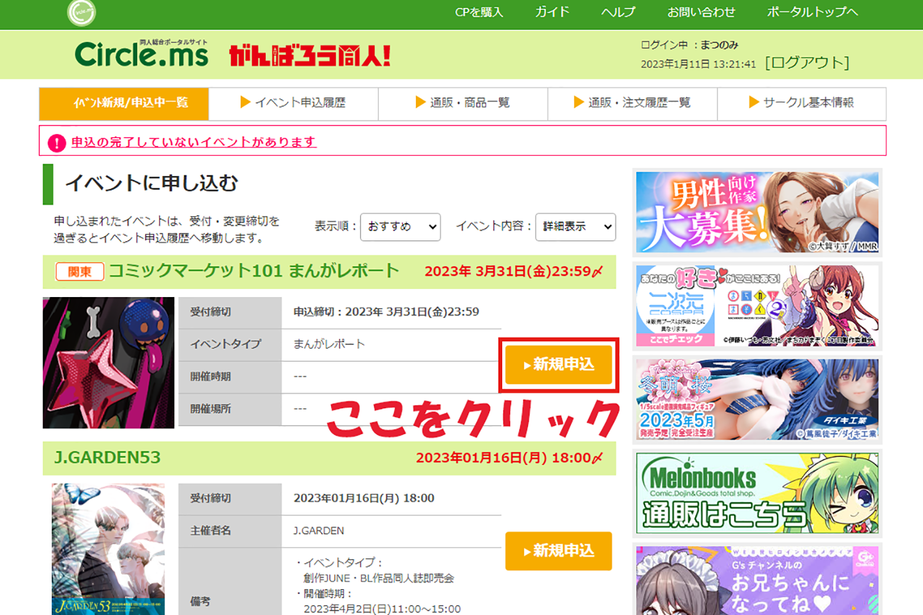This screenshot has height=615, width=923.
Task: Click the highlighted 新規申込 button for まんがレポート
Action: [557, 365]
